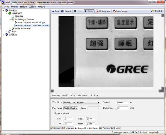Toggle the Grab acquisition button

coord(89,11)
